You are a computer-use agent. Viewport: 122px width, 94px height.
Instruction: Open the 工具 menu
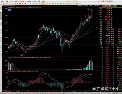pos(39,1)
